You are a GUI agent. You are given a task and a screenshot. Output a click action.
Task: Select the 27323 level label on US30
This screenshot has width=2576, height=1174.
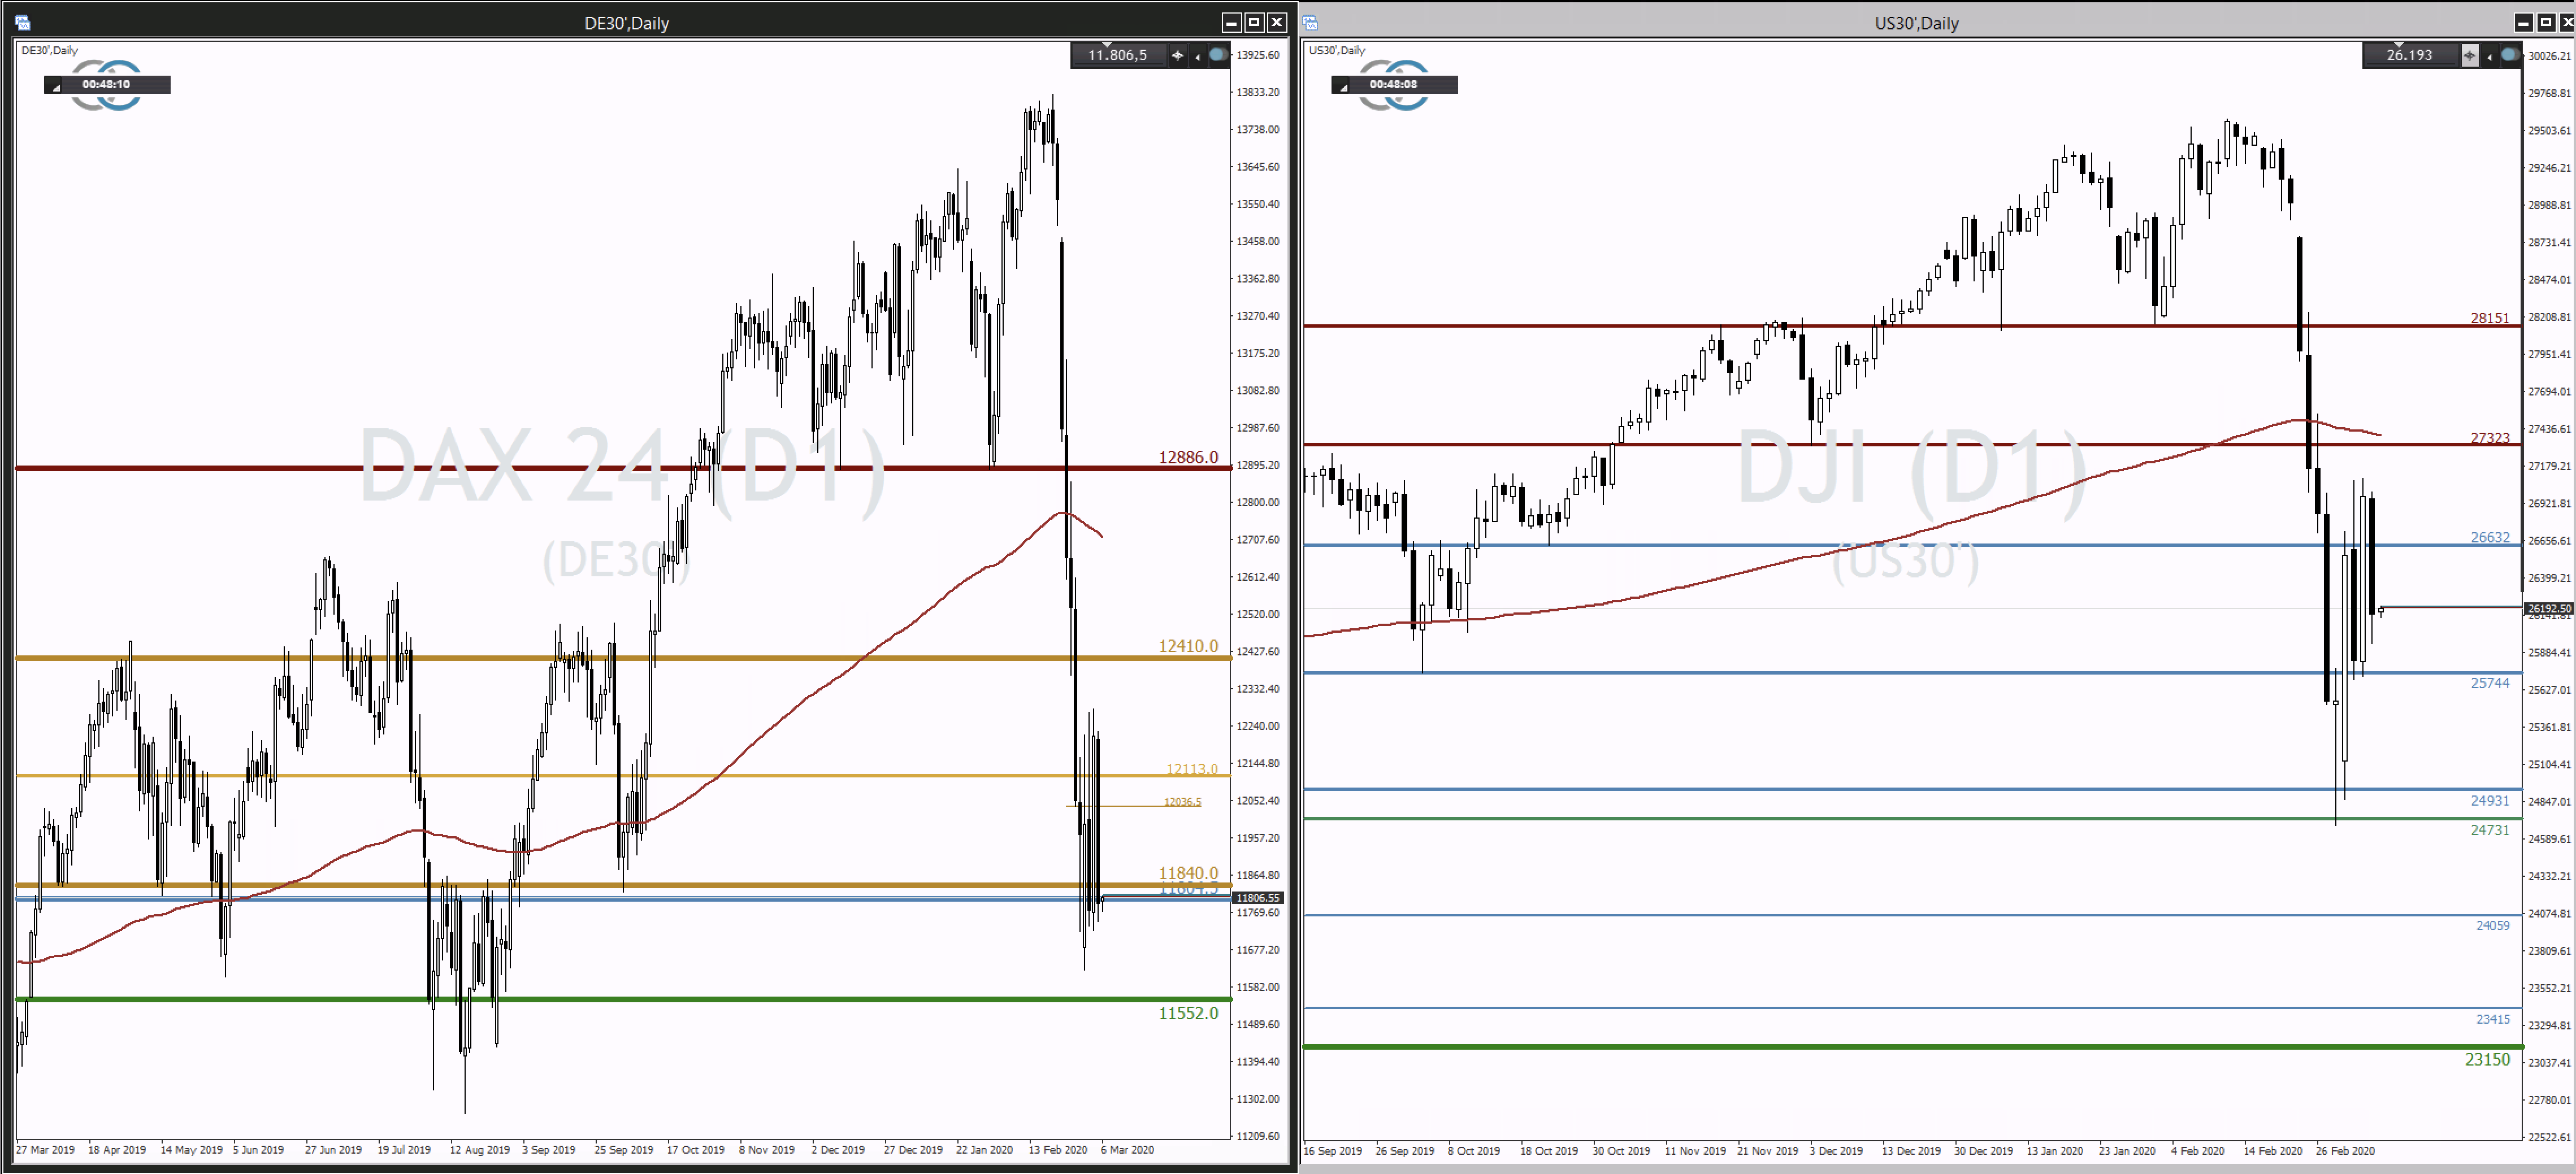pos(2490,438)
